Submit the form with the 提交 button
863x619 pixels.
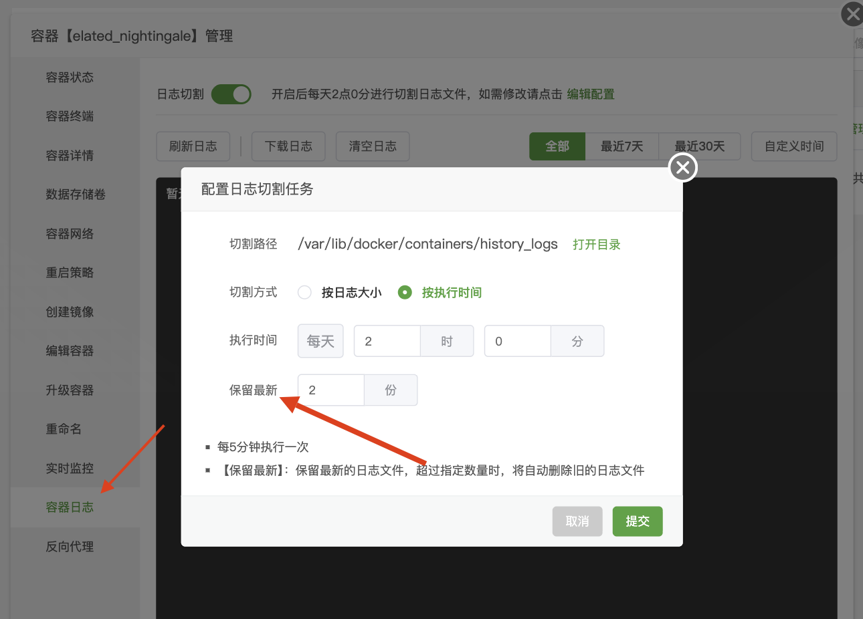tap(637, 521)
